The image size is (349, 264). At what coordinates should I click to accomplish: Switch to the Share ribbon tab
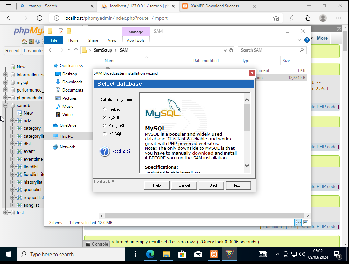tap(93, 40)
